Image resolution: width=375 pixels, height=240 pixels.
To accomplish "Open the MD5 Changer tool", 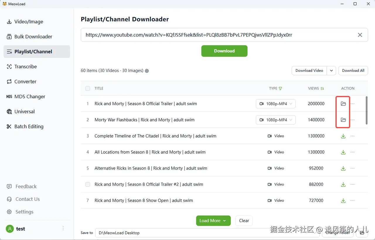I will 37,97.
